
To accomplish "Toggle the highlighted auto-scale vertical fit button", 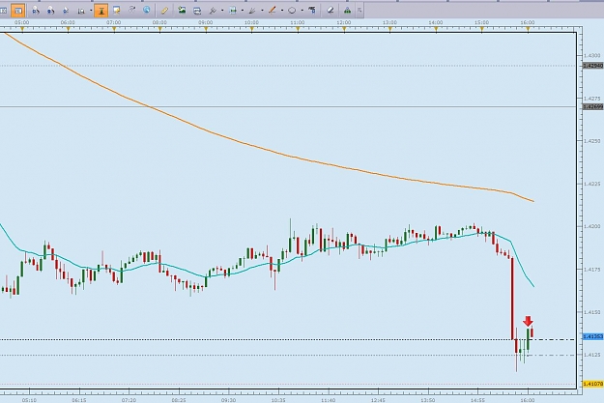I will click(101, 11).
